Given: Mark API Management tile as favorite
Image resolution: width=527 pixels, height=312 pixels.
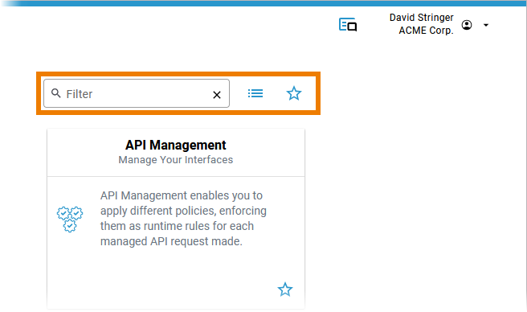Looking at the screenshot, I should [x=285, y=289].
